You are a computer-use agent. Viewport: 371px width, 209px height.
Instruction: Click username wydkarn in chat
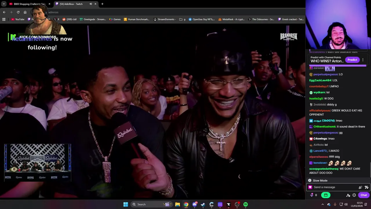click(319, 92)
